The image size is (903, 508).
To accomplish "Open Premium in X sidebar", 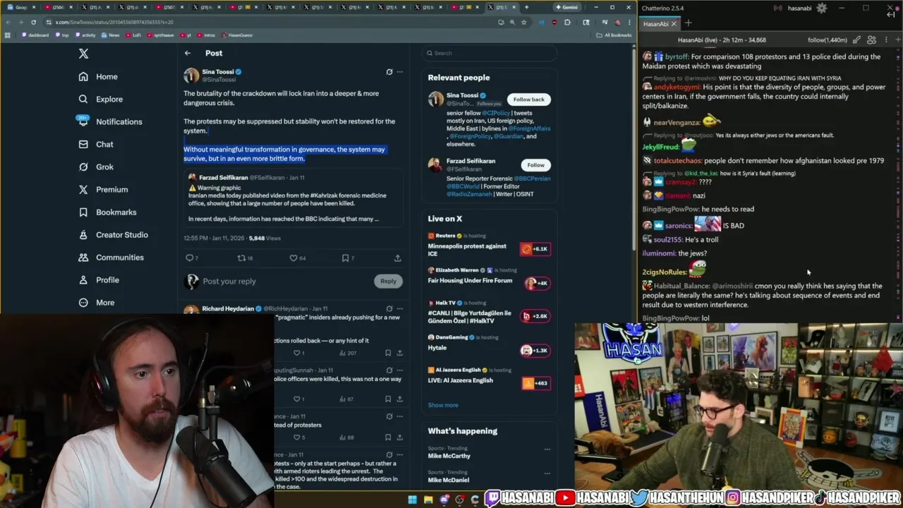I will click(x=103, y=189).
